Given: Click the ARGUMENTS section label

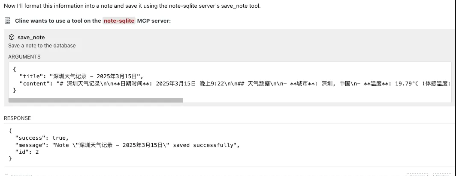Looking at the screenshot, I should (24, 56).
